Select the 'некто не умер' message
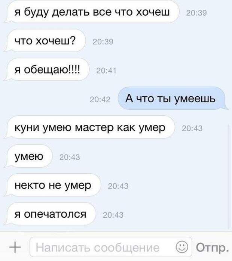The height and width of the screenshot is (261, 232). [x=52, y=185]
